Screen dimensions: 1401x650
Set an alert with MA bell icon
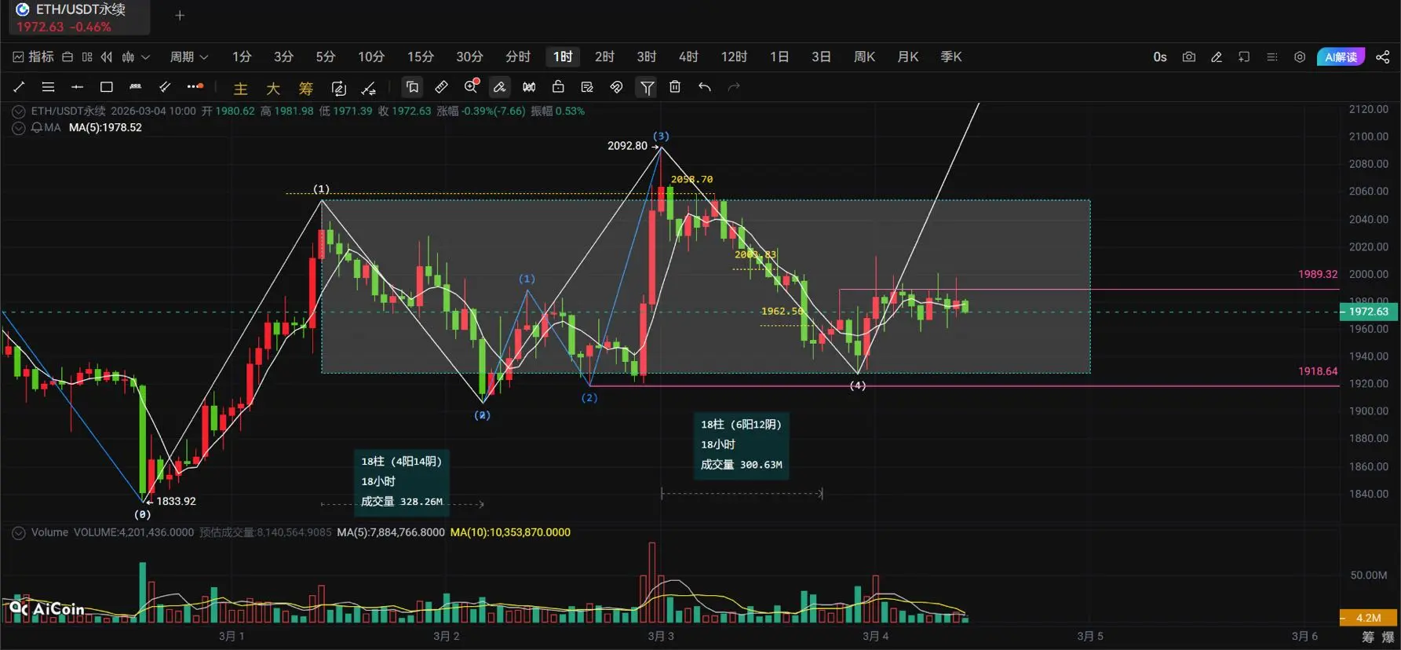click(37, 128)
